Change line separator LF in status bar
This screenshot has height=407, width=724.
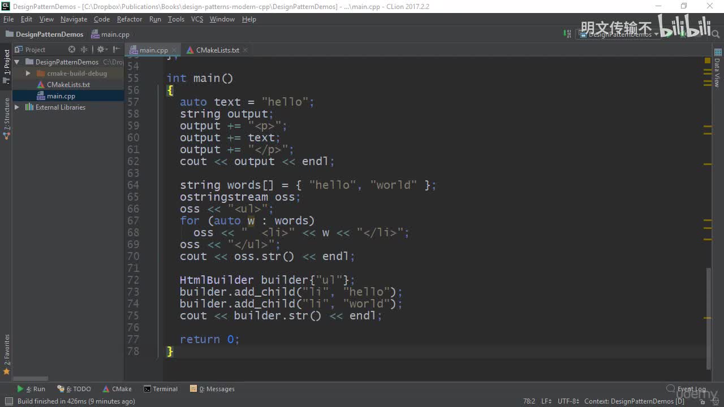546,401
